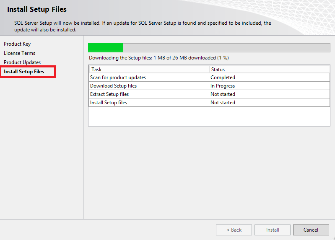This screenshot has width=335, height=240.
Task: Select the Scan for product updates row
Action: (x=118, y=77)
